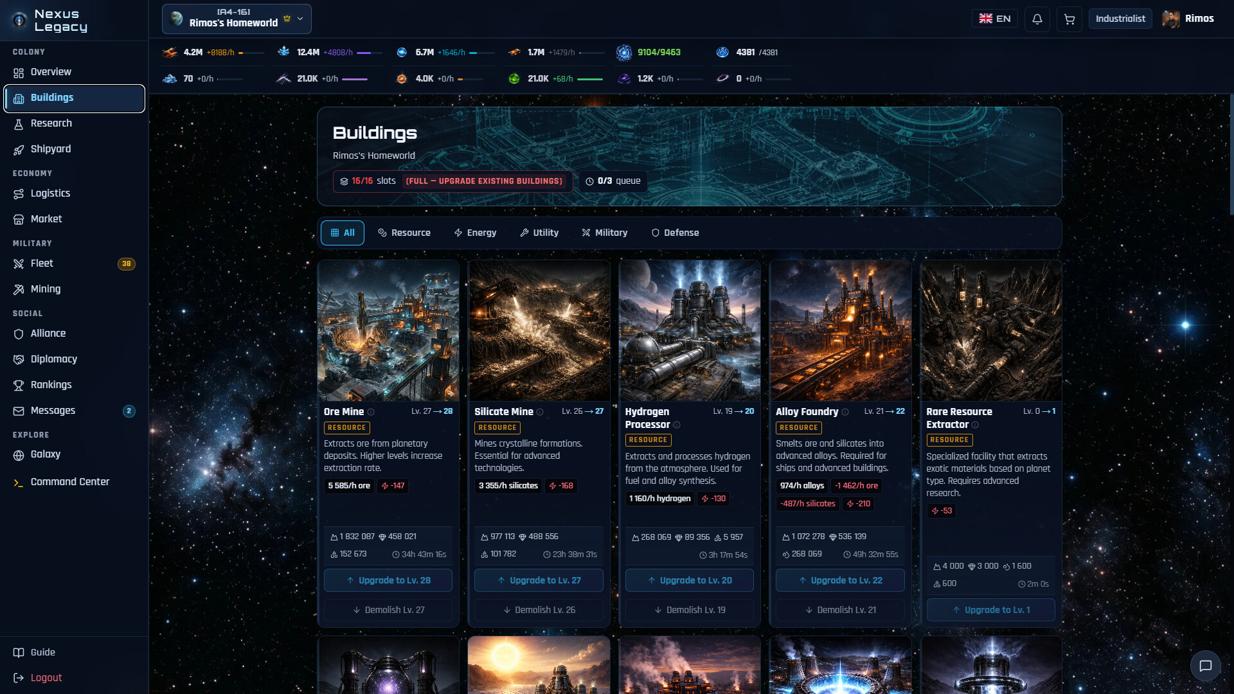The image size is (1234, 694).
Task: Show only Resource buildings
Action: point(404,233)
